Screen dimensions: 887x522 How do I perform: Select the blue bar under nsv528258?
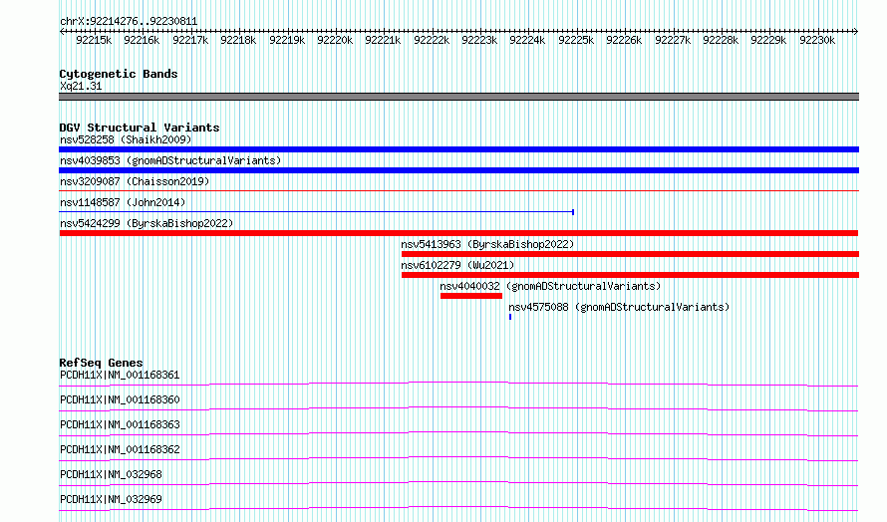tap(458, 149)
